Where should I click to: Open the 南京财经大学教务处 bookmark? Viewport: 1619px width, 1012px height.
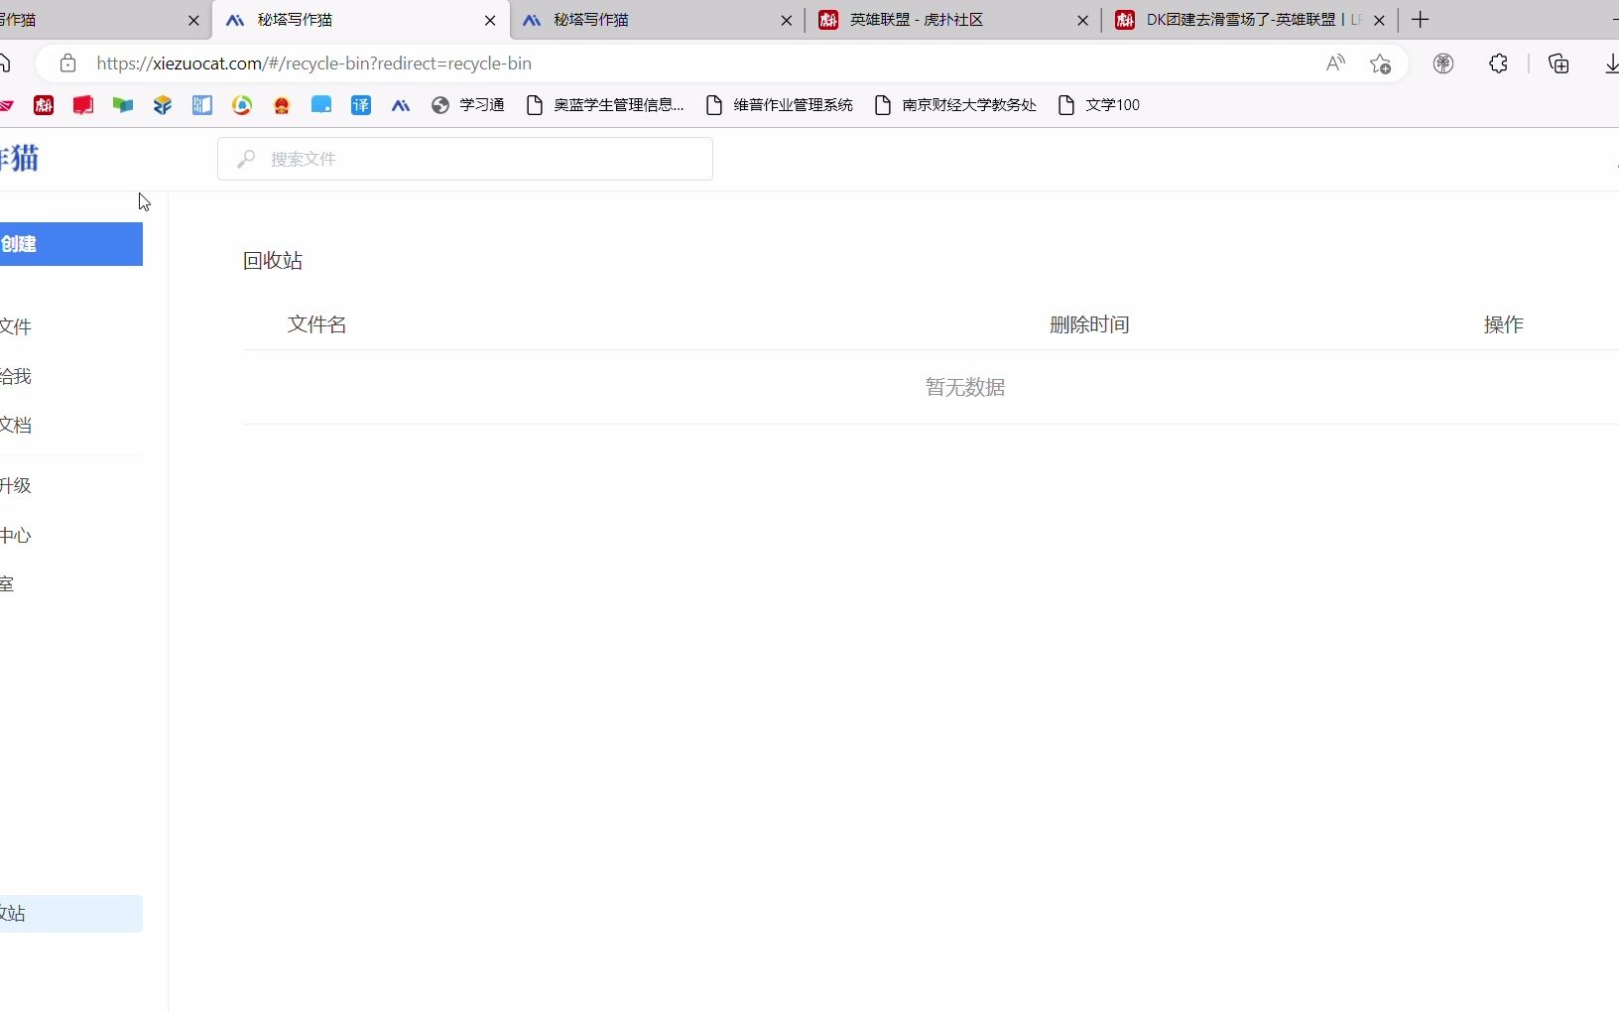[955, 105]
